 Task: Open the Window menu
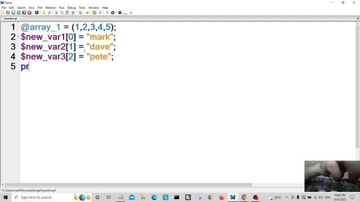coord(94,7)
